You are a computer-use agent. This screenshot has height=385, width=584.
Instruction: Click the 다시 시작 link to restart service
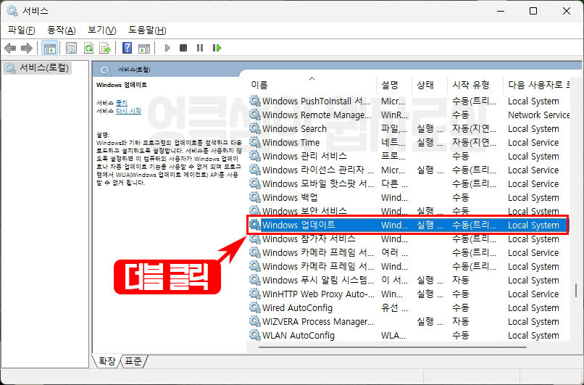[x=128, y=111]
